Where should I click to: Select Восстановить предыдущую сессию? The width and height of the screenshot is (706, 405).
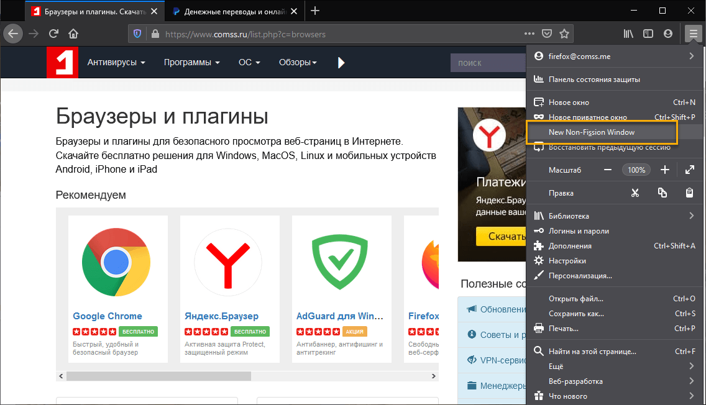click(x=614, y=147)
